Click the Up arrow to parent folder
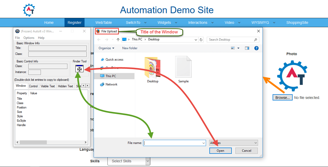Viewport: 328px width, 167px height. click(118, 39)
